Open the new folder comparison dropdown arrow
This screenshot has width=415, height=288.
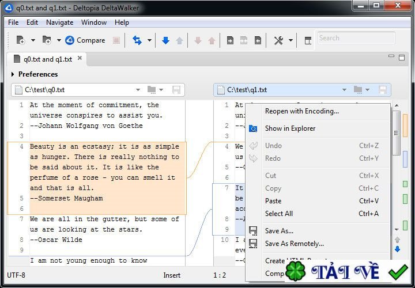tap(59, 40)
